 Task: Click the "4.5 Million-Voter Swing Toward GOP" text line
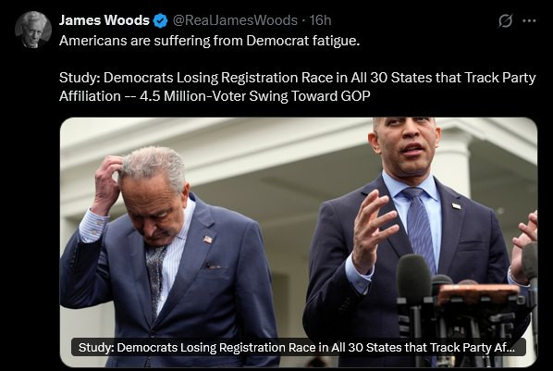[x=215, y=96]
